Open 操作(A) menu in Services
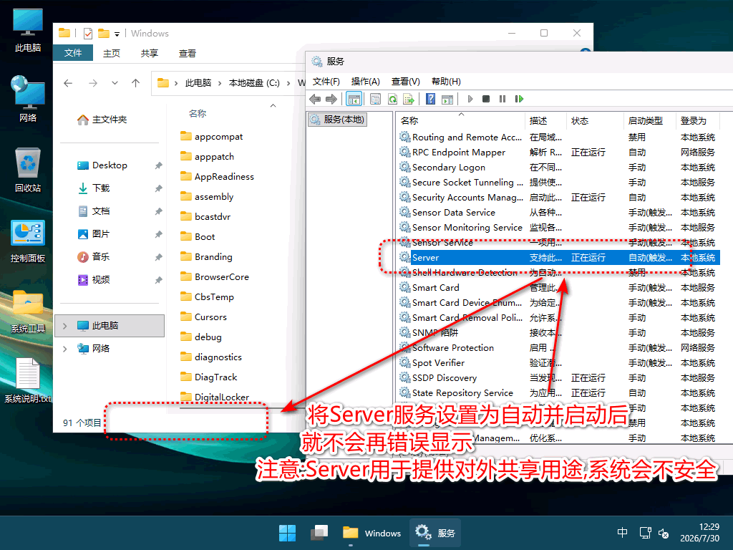 366,82
